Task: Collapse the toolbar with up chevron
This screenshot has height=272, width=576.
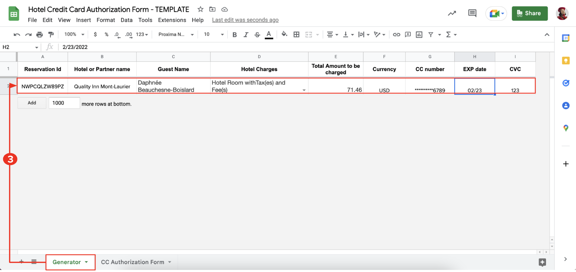Action: 547,35
